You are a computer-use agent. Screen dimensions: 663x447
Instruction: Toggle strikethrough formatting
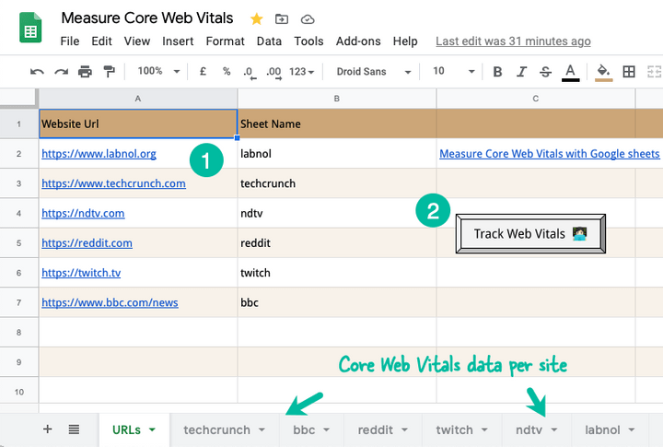545,72
